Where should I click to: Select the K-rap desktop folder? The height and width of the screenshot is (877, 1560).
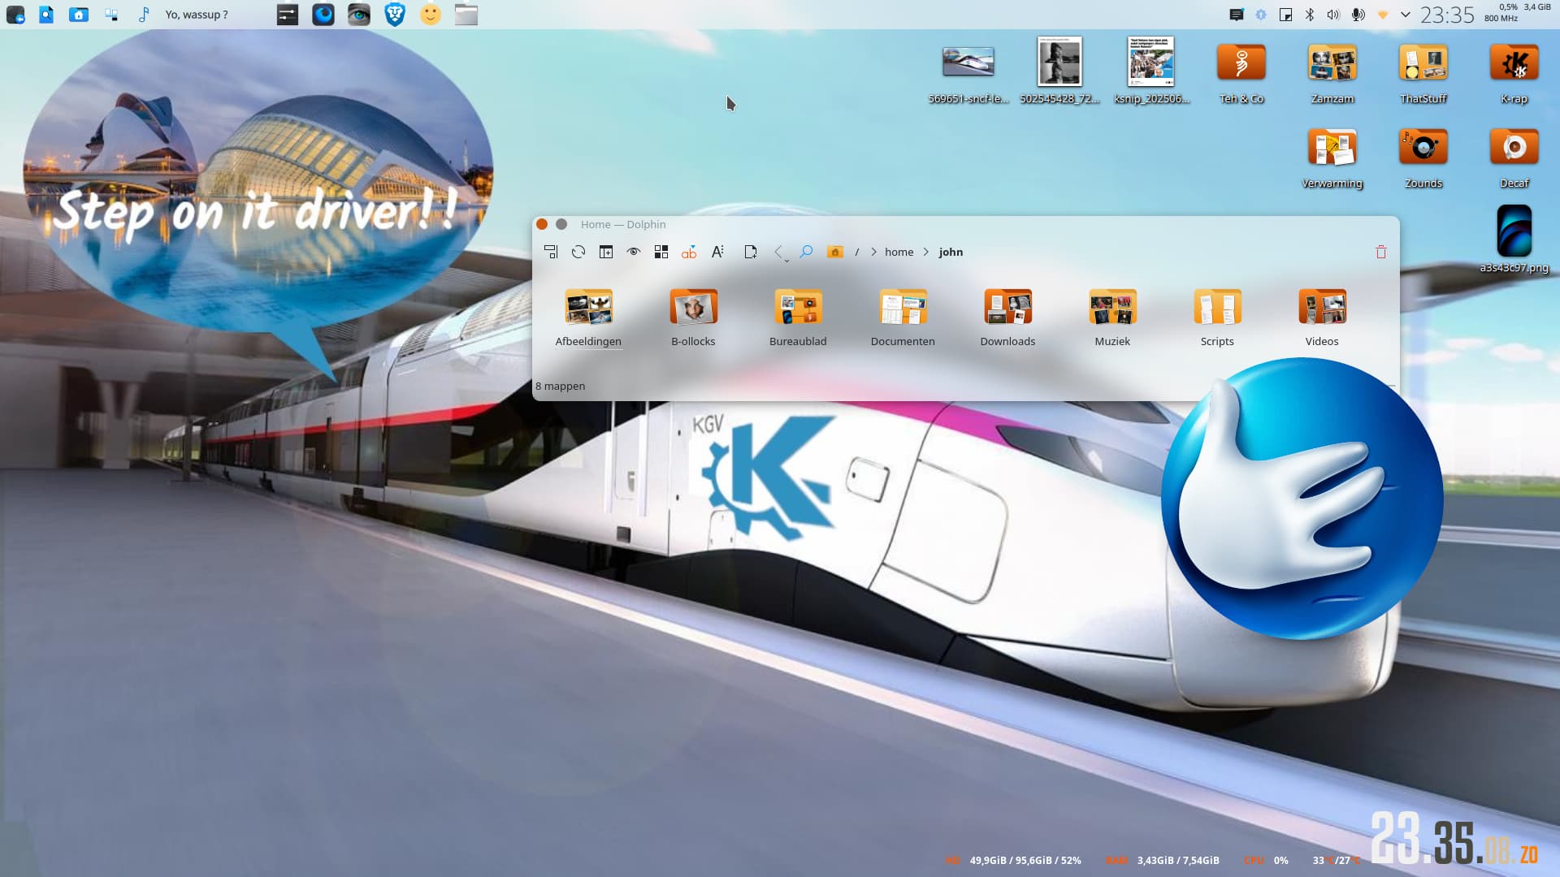(x=1514, y=73)
